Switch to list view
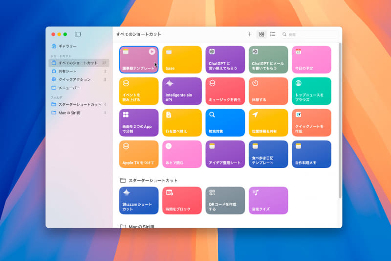 click(273, 34)
